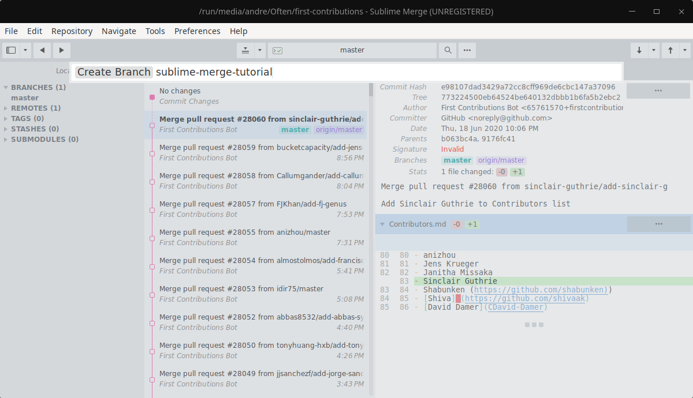Image resolution: width=693 pixels, height=398 pixels.
Task: Open the toolbar ellipsis more-options button
Action: 467,50
